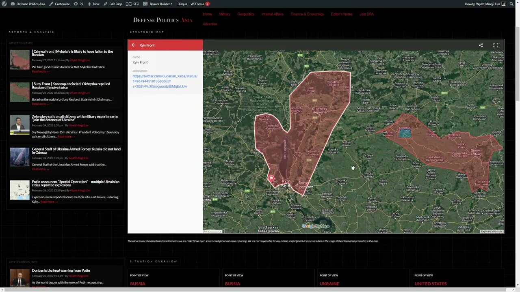
Task: Click Customize in the admin bar
Action: [x=59, y=4]
